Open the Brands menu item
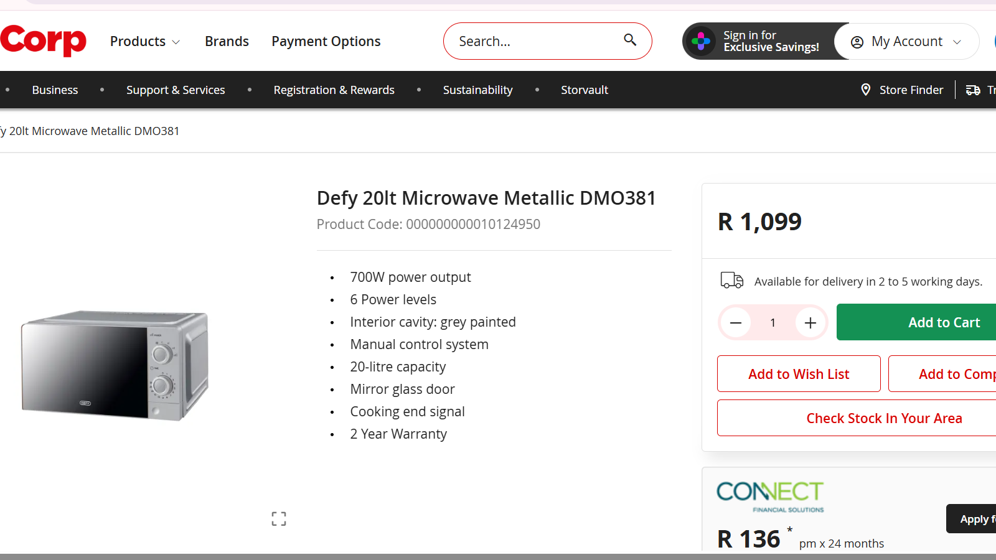Viewport: 996px width, 560px height. point(227,42)
